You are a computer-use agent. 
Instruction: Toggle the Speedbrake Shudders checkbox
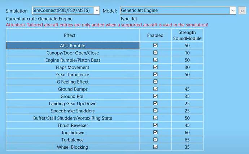coord(155,111)
